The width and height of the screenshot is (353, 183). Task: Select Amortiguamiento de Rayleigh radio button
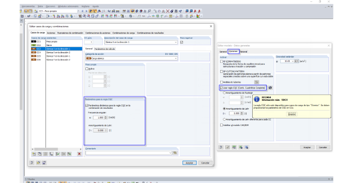tap(224, 93)
